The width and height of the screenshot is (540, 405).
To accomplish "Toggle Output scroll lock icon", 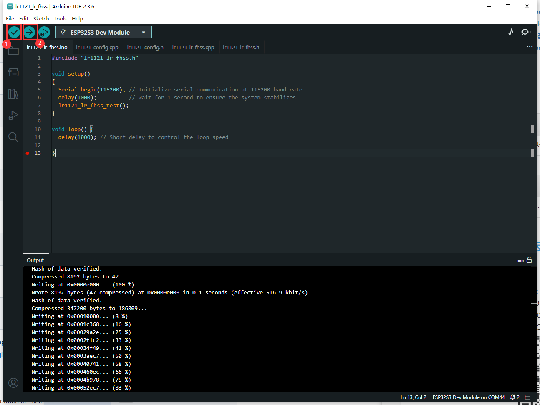I will 529,260.
